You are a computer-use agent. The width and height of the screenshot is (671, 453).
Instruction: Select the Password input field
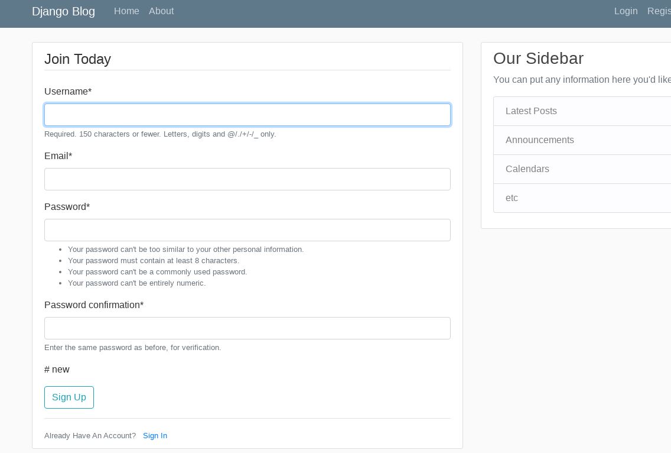pyautogui.click(x=247, y=230)
